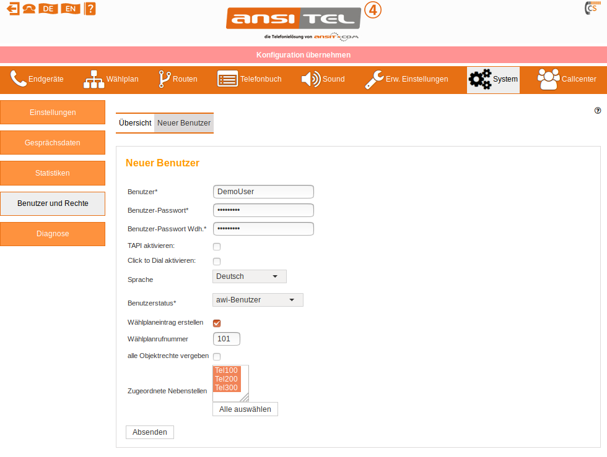Click the Konfiguration übernehmen pink bar

pos(303,55)
